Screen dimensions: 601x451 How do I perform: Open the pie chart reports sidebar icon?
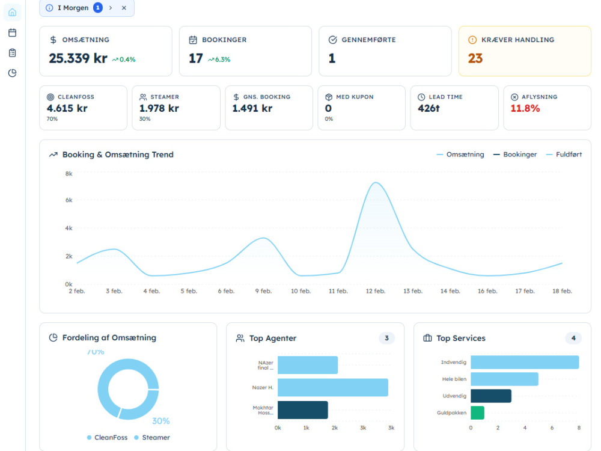pyautogui.click(x=12, y=73)
